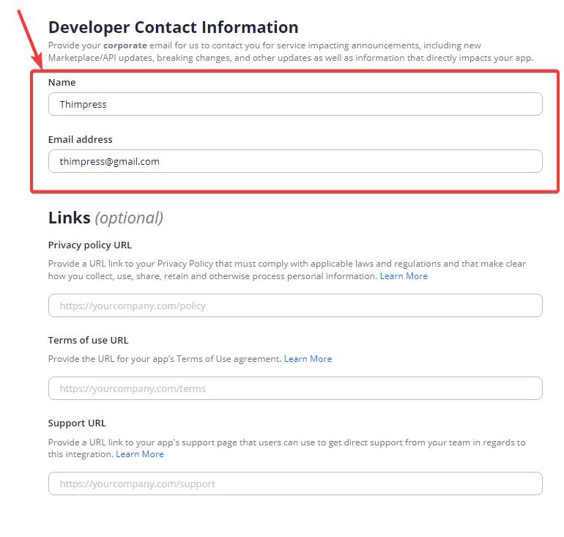564x537 pixels.
Task: Click the Links (optional) section heading
Action: [105, 218]
